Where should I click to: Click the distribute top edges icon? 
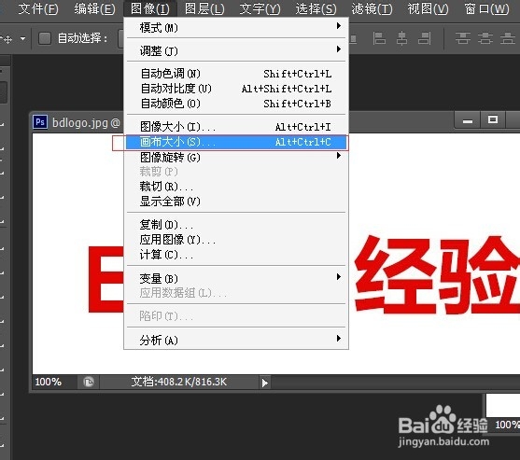(x=463, y=38)
